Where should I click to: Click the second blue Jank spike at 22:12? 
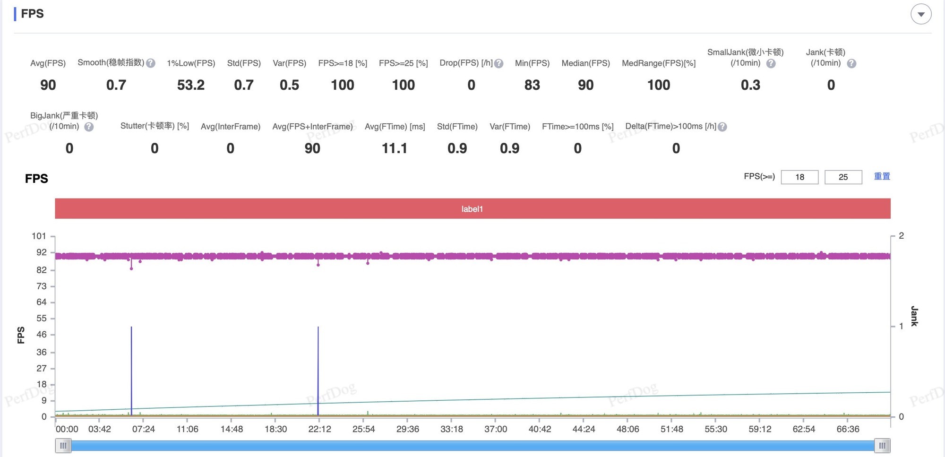click(x=318, y=369)
